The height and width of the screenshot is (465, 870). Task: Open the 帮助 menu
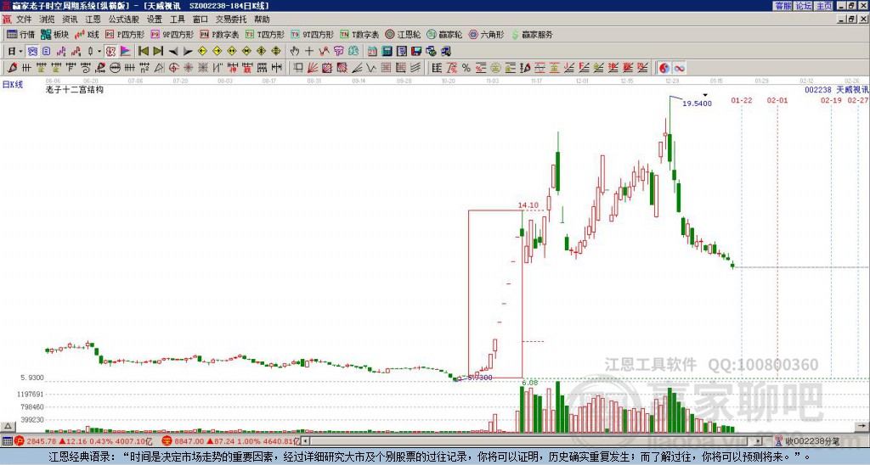[x=262, y=20]
